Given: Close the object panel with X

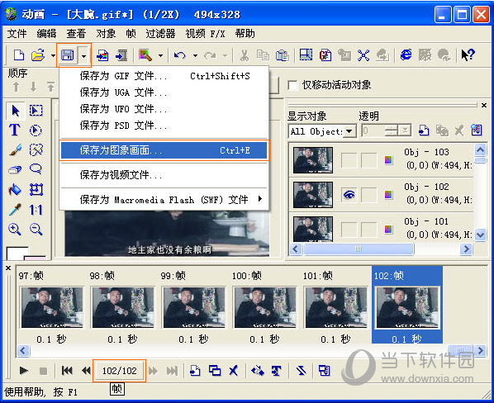Looking at the screenshot, I should coord(484,105).
